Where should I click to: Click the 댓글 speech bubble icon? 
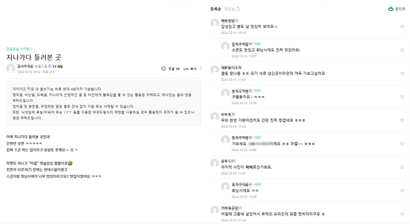coord(164,69)
